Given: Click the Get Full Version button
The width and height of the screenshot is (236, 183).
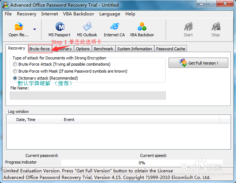Looking at the screenshot, I should tap(198, 63).
